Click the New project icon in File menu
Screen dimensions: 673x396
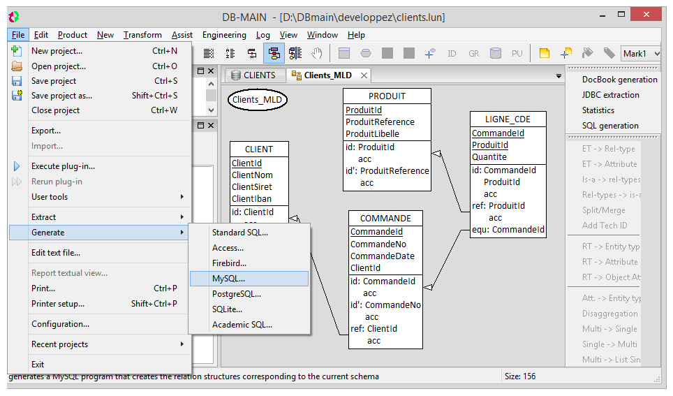click(x=16, y=51)
